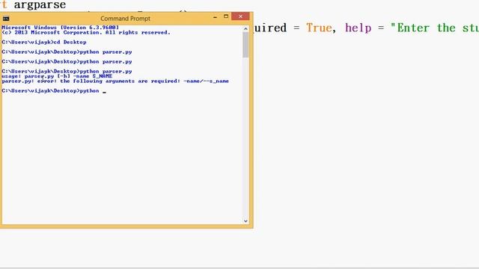The width and height of the screenshot is (479, 269).
Task: Close the Command Prompt window
Action: point(240,16)
